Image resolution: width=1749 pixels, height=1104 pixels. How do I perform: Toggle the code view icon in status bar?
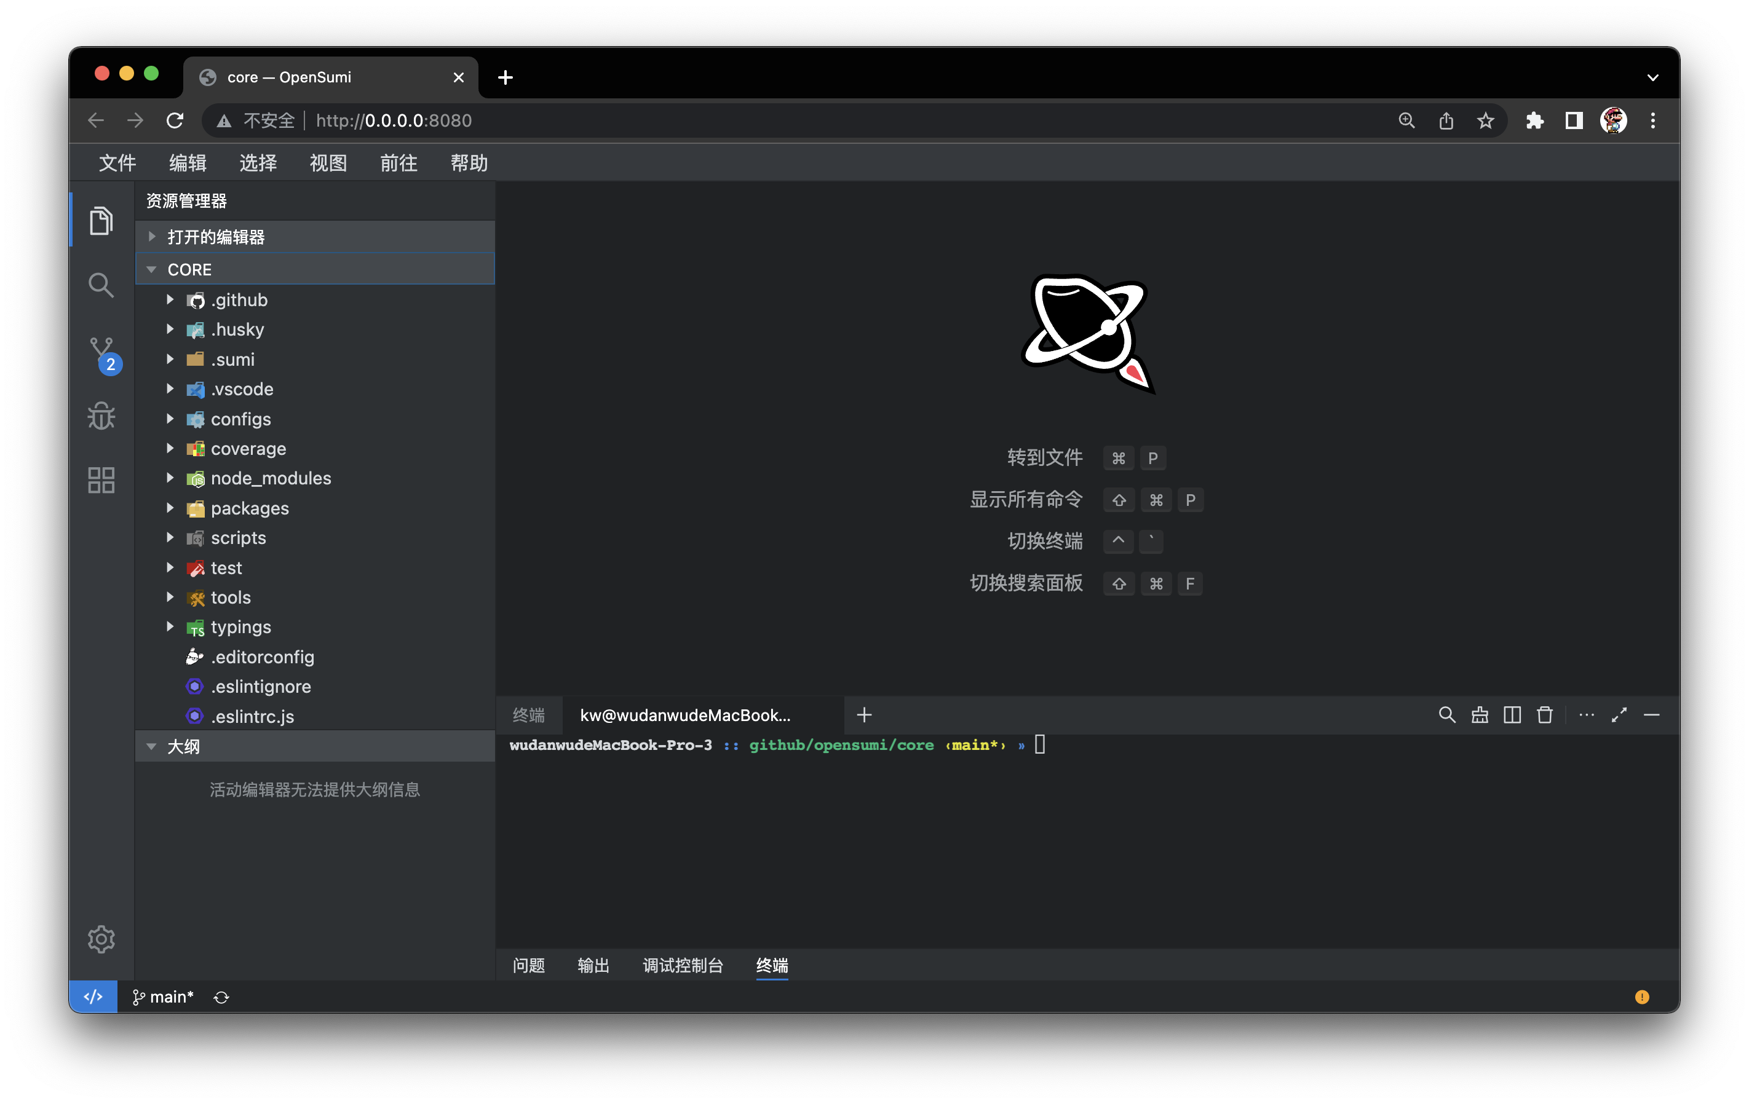point(92,996)
